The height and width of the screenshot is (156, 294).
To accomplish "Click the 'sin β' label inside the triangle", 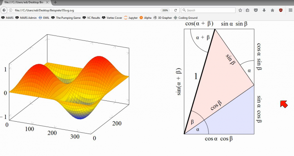I will [x=230, y=60].
